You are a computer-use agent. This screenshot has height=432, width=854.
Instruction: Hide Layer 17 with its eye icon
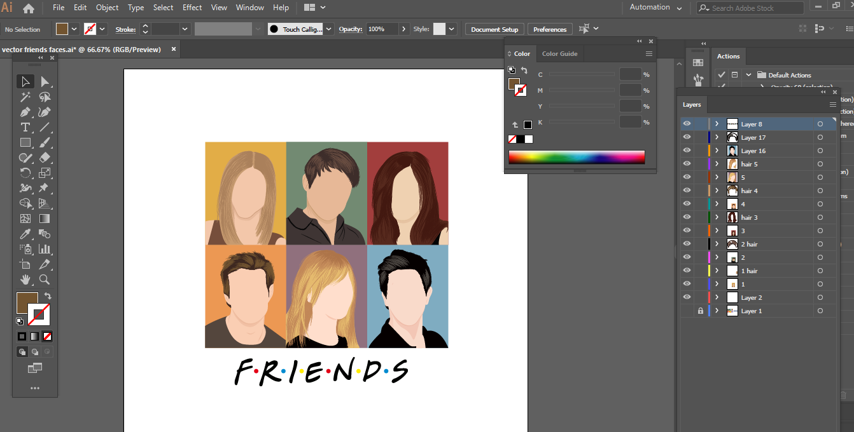tap(687, 137)
